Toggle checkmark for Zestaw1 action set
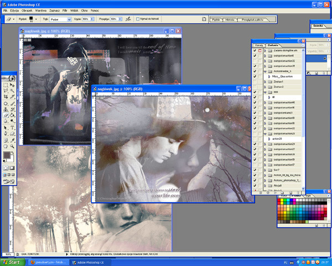Screen dimensions: 332x266 point(255,81)
